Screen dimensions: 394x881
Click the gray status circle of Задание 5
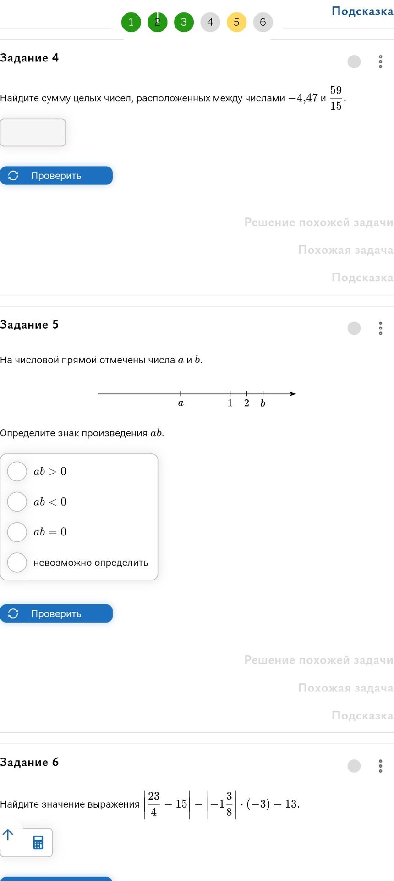[354, 328]
